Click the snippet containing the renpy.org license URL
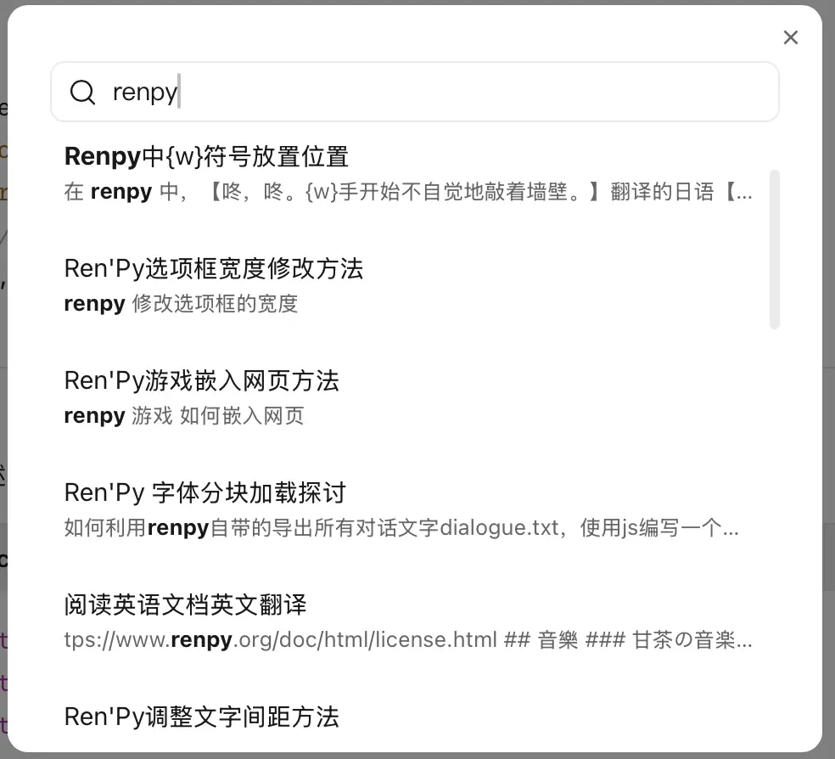Image resolution: width=835 pixels, height=759 pixels. pos(407,640)
